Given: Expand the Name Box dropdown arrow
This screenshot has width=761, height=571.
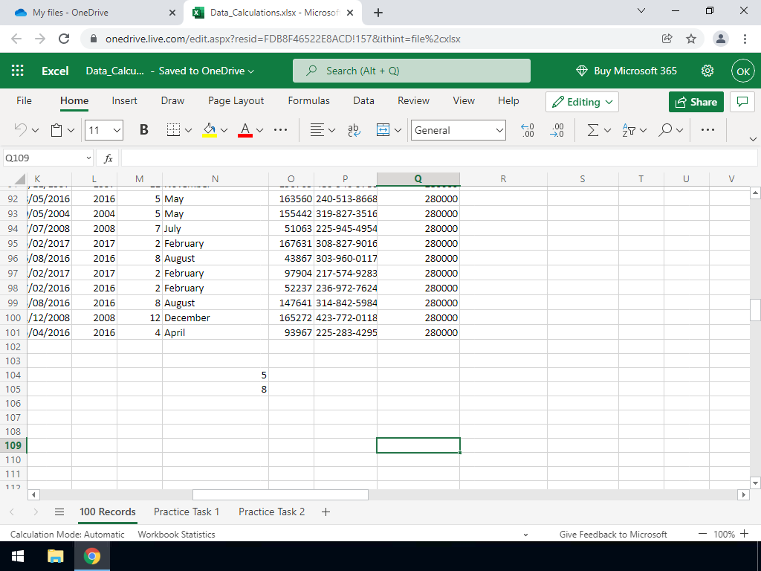Looking at the screenshot, I should pos(88,158).
